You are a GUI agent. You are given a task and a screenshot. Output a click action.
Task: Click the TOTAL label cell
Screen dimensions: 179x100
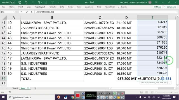[52, 79]
